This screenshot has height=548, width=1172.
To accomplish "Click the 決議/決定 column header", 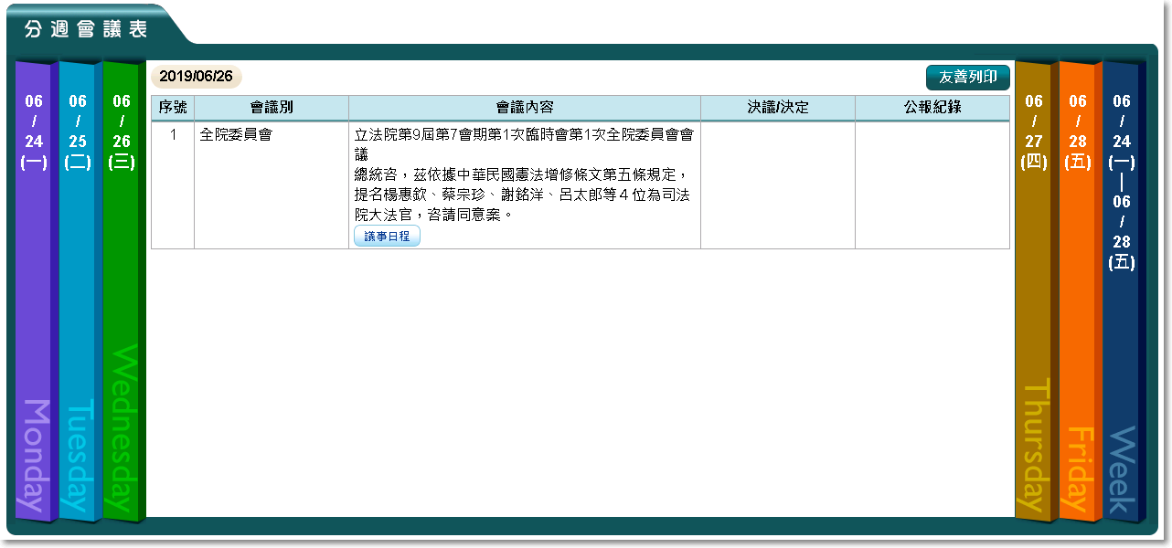I will 778,108.
